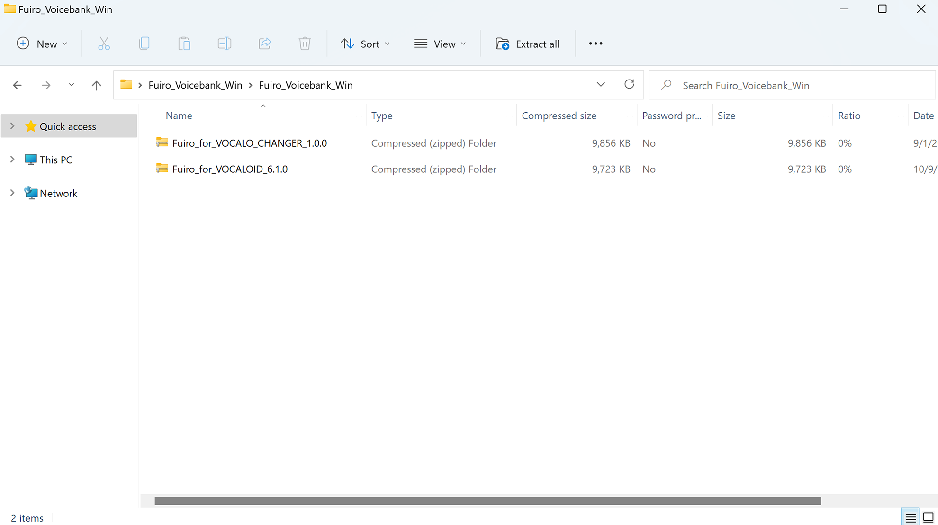Expand the Network tree entry
The width and height of the screenshot is (938, 525).
12,193
